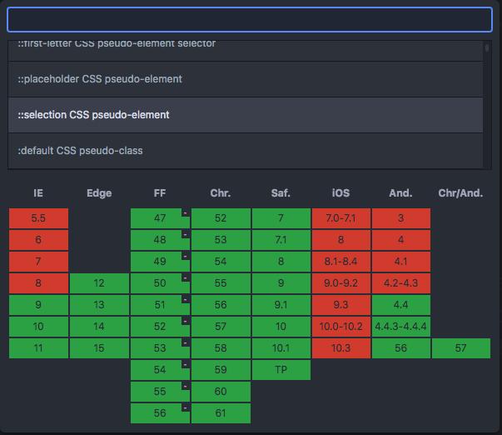Click the note flag on Firefox 49

tap(186, 256)
